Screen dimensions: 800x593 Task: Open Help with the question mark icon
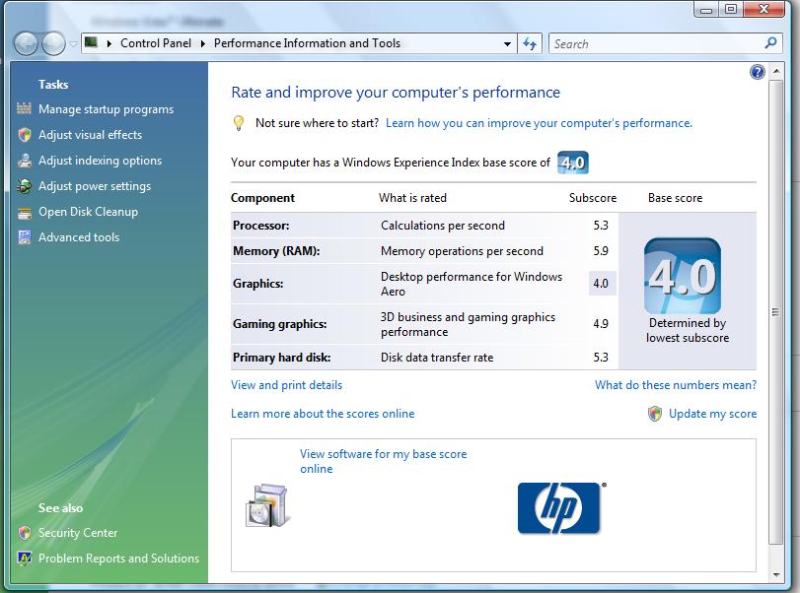tap(758, 72)
